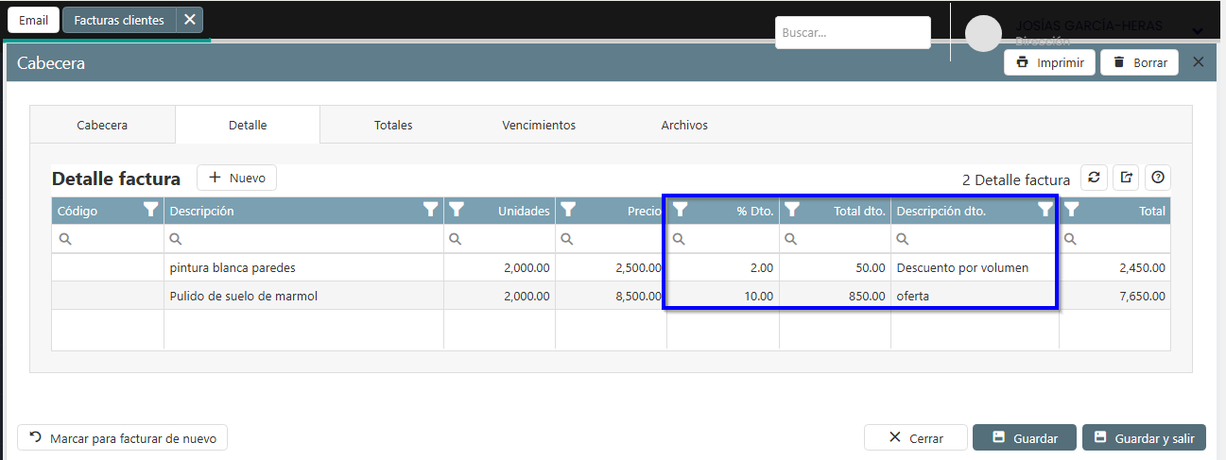Click the Unidades column filter icon
The width and height of the screenshot is (1226, 460).
(x=457, y=210)
